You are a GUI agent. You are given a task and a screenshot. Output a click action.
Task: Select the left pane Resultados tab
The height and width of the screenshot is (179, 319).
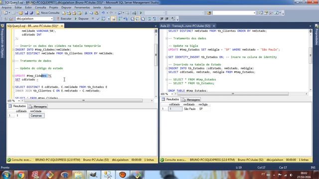click(17, 106)
